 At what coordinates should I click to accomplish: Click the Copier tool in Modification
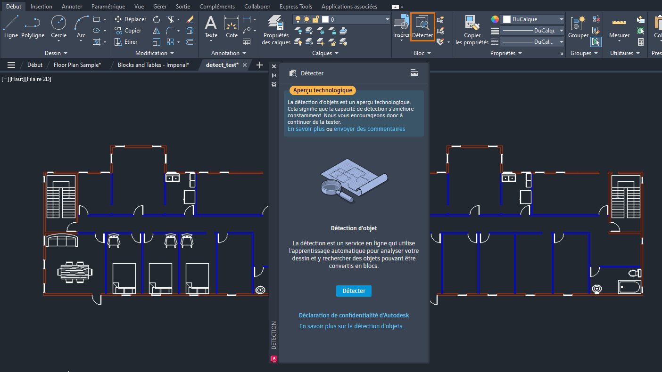tap(128, 31)
